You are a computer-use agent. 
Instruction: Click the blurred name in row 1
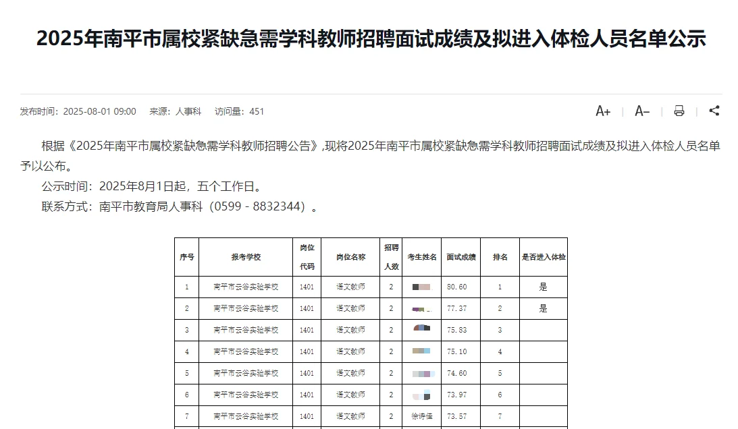421,287
